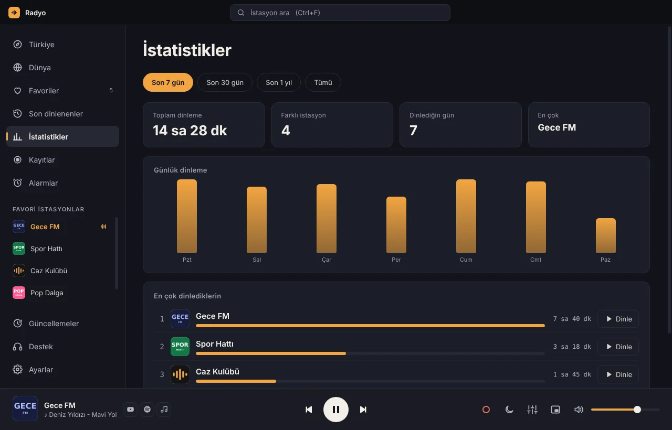The image size is (672, 430).
Task: Select the Son 7 gün time range
Action: pos(168,82)
